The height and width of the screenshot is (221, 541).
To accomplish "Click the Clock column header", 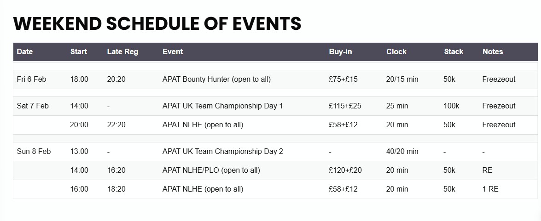I will (x=396, y=52).
